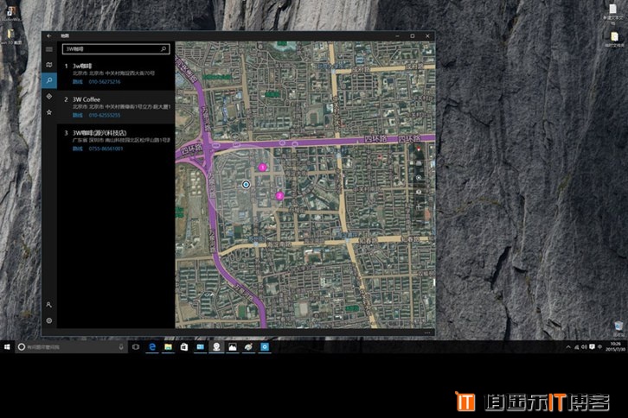Open the map views layer control
628x418 pixels.
tap(419, 192)
